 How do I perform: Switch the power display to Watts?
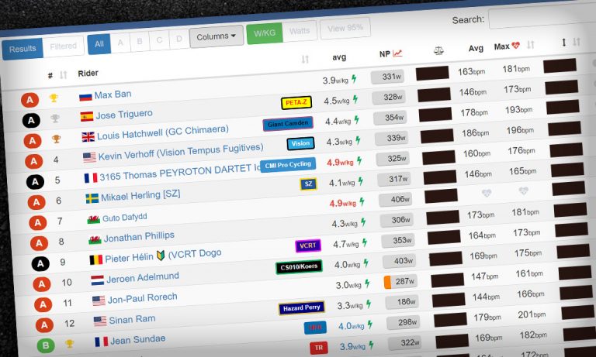click(299, 31)
